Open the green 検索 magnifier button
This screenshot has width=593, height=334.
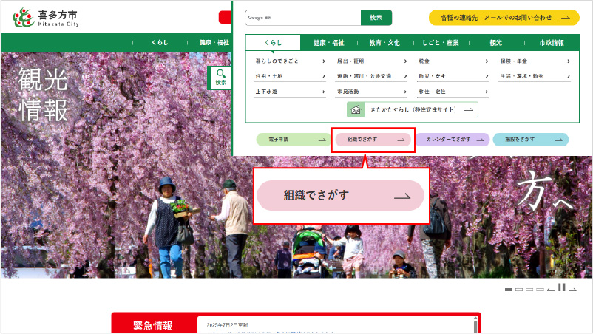220,78
